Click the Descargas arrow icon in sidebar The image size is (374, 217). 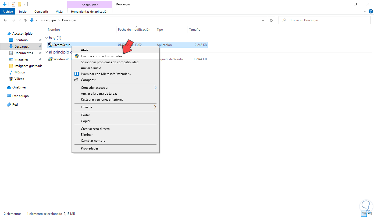[11, 47]
